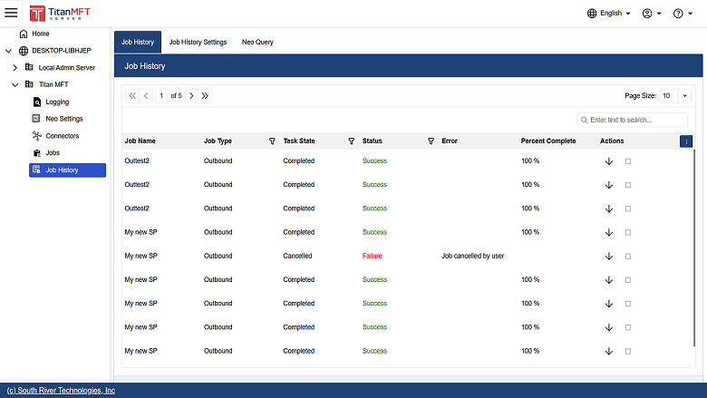Click download arrow for the cancelled job

pyautogui.click(x=608, y=257)
